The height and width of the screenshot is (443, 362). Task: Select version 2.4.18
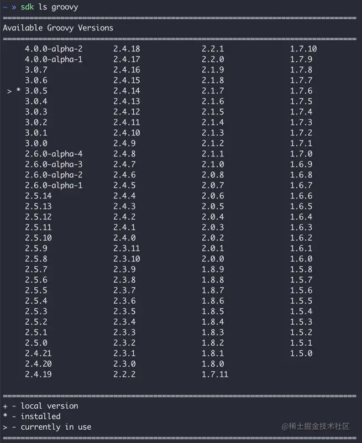[x=127, y=49]
